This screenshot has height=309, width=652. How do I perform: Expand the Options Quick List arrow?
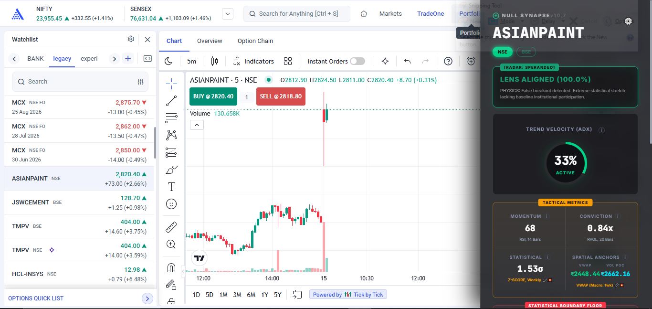pos(147,298)
